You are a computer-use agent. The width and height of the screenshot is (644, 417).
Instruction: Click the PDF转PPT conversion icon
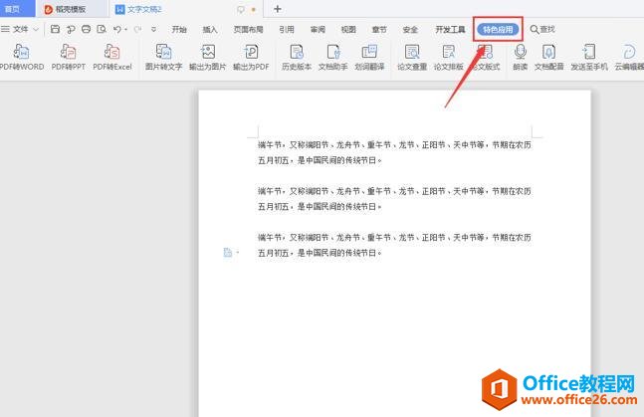point(67,52)
